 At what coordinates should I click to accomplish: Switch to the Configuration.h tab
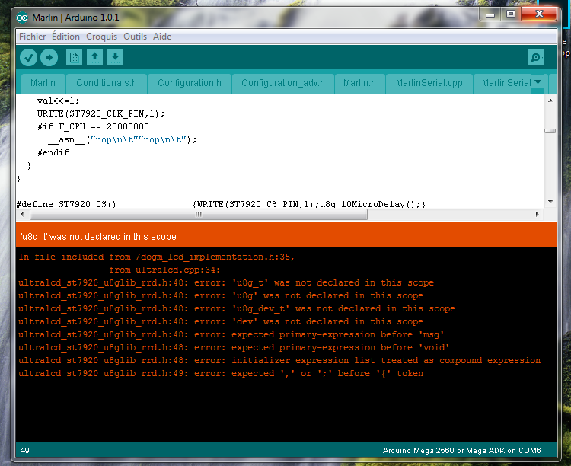coord(190,83)
